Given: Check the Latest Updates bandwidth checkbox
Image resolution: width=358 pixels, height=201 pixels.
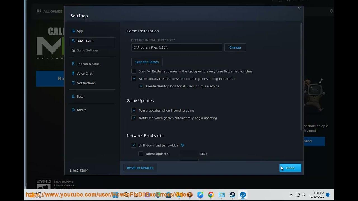Looking at the screenshot, I should 141,154.
